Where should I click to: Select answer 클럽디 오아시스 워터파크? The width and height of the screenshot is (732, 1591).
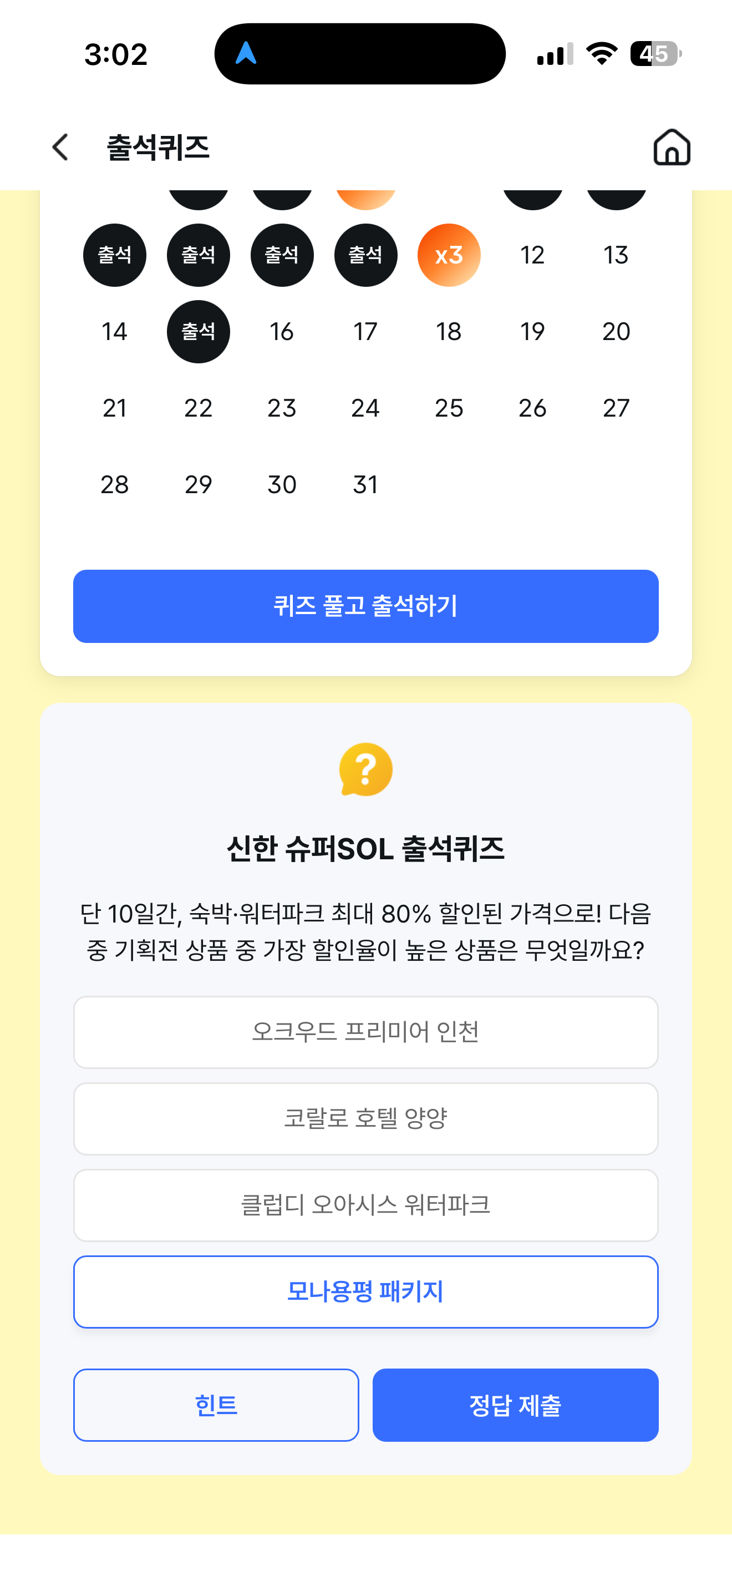click(366, 1205)
